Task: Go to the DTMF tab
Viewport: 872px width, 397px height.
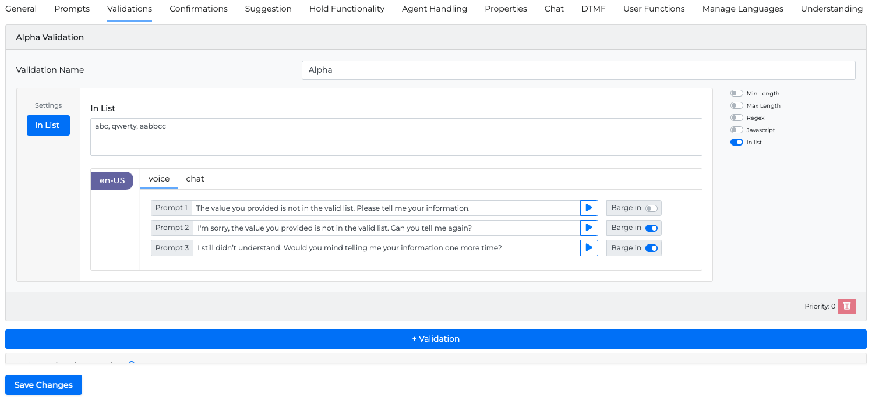Action: coord(593,9)
